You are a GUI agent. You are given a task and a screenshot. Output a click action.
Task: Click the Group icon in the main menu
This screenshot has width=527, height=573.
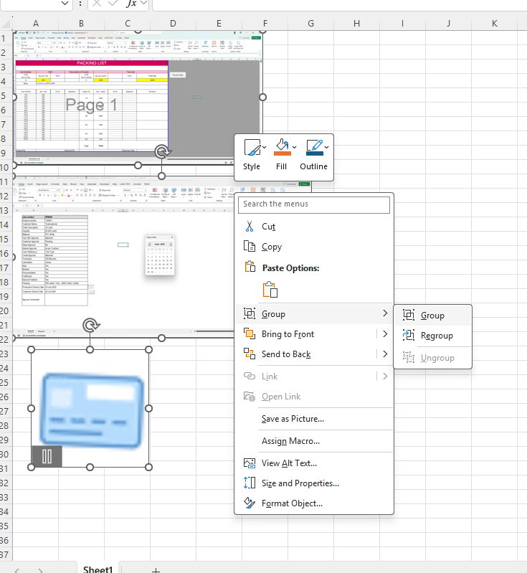tap(250, 313)
